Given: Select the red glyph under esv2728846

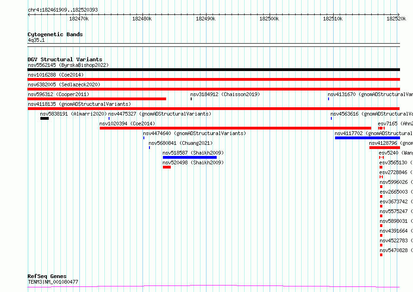Looking at the screenshot, I should point(381,177).
